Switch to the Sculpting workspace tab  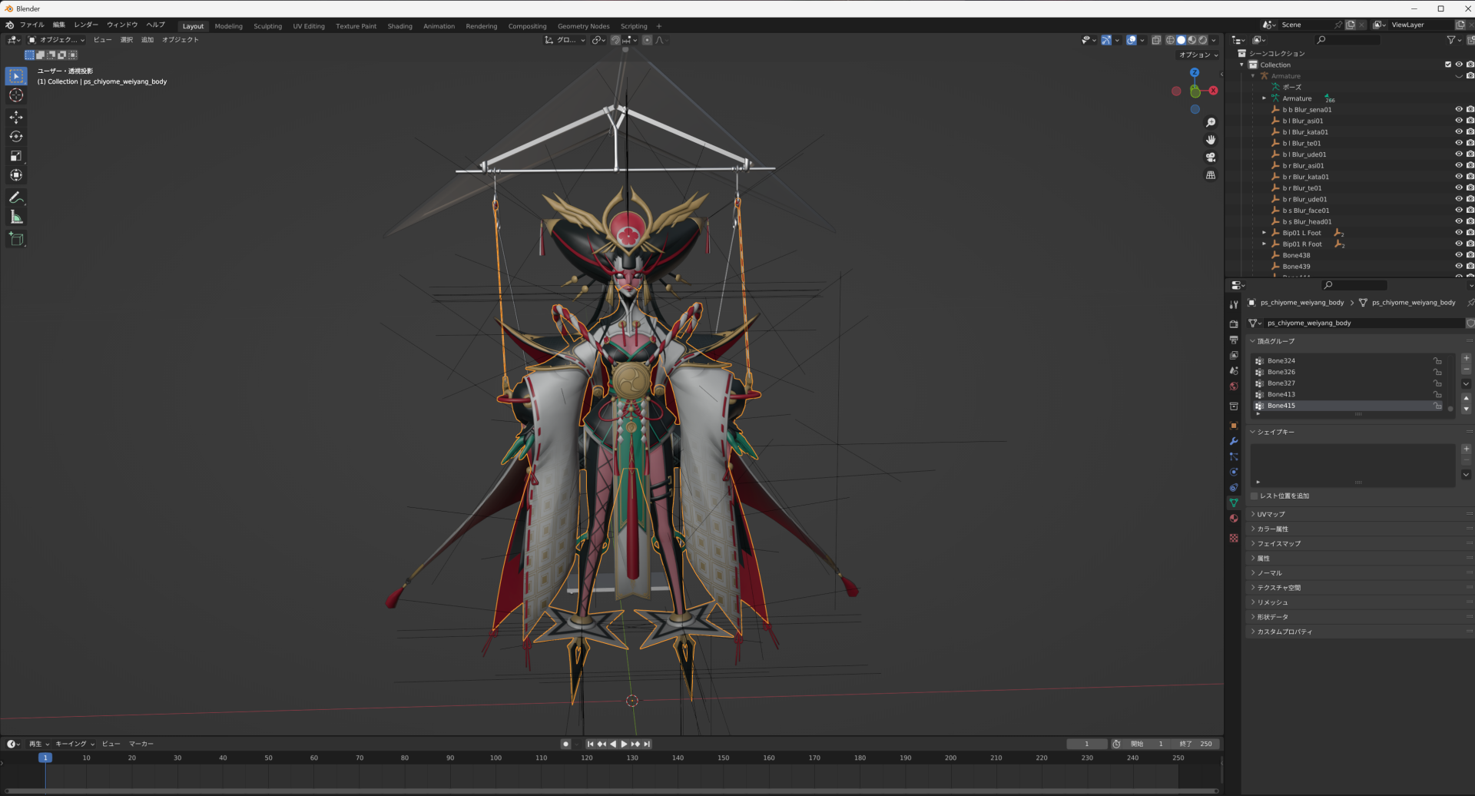click(268, 26)
